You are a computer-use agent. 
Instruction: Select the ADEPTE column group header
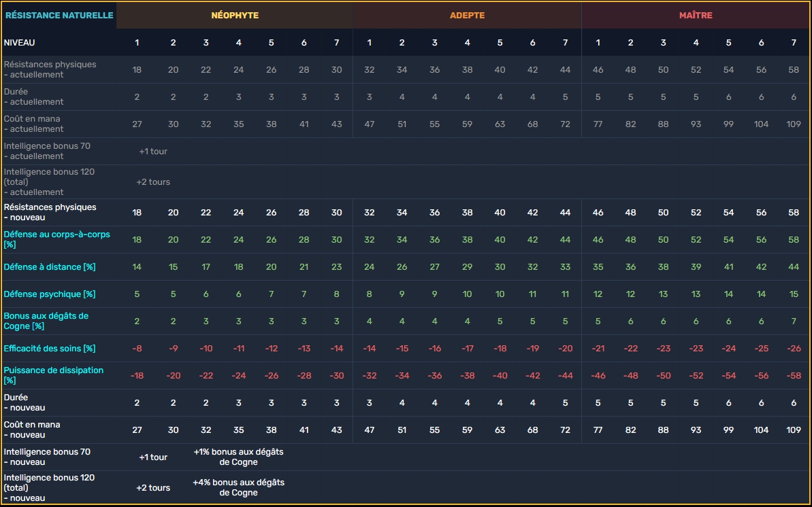(x=467, y=16)
